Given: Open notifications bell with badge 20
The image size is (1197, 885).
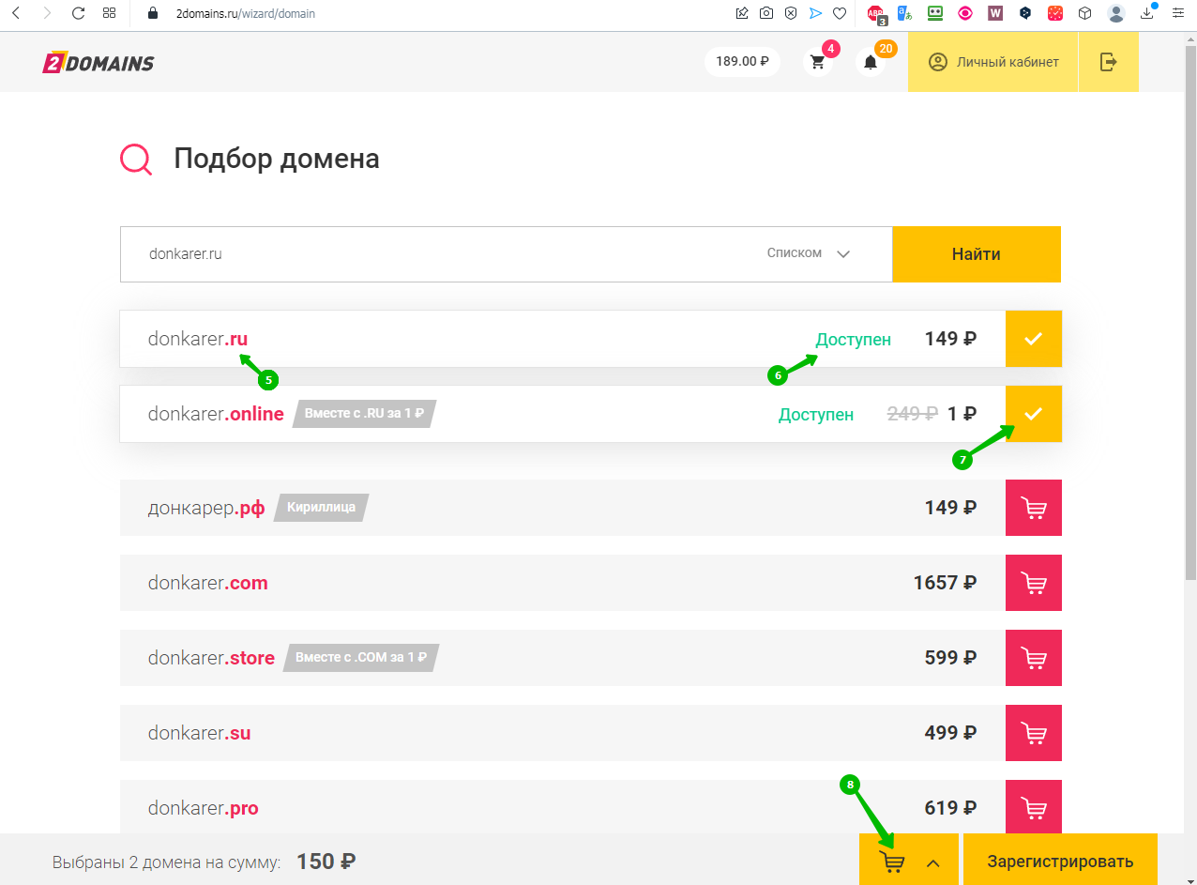Looking at the screenshot, I should [871, 62].
